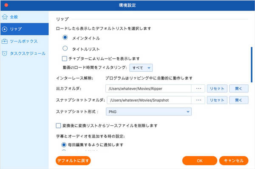The width and height of the screenshot is (255, 169).
Task: Enable チャプターによりムービーを表示します checkbox
Action: [65, 59]
